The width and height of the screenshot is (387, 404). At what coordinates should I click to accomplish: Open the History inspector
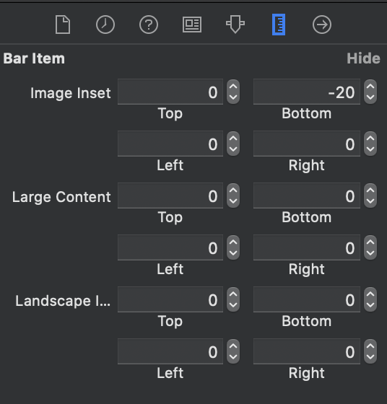click(x=105, y=25)
